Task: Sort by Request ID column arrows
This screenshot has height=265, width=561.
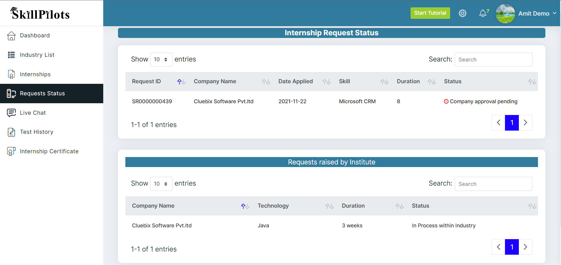Action: tap(181, 82)
